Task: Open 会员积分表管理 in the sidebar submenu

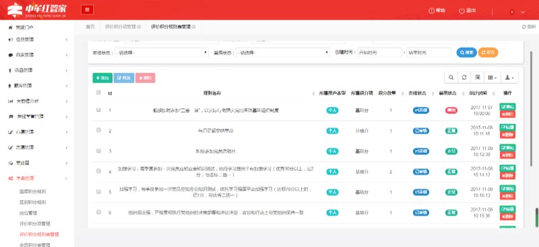Action: tap(35, 244)
